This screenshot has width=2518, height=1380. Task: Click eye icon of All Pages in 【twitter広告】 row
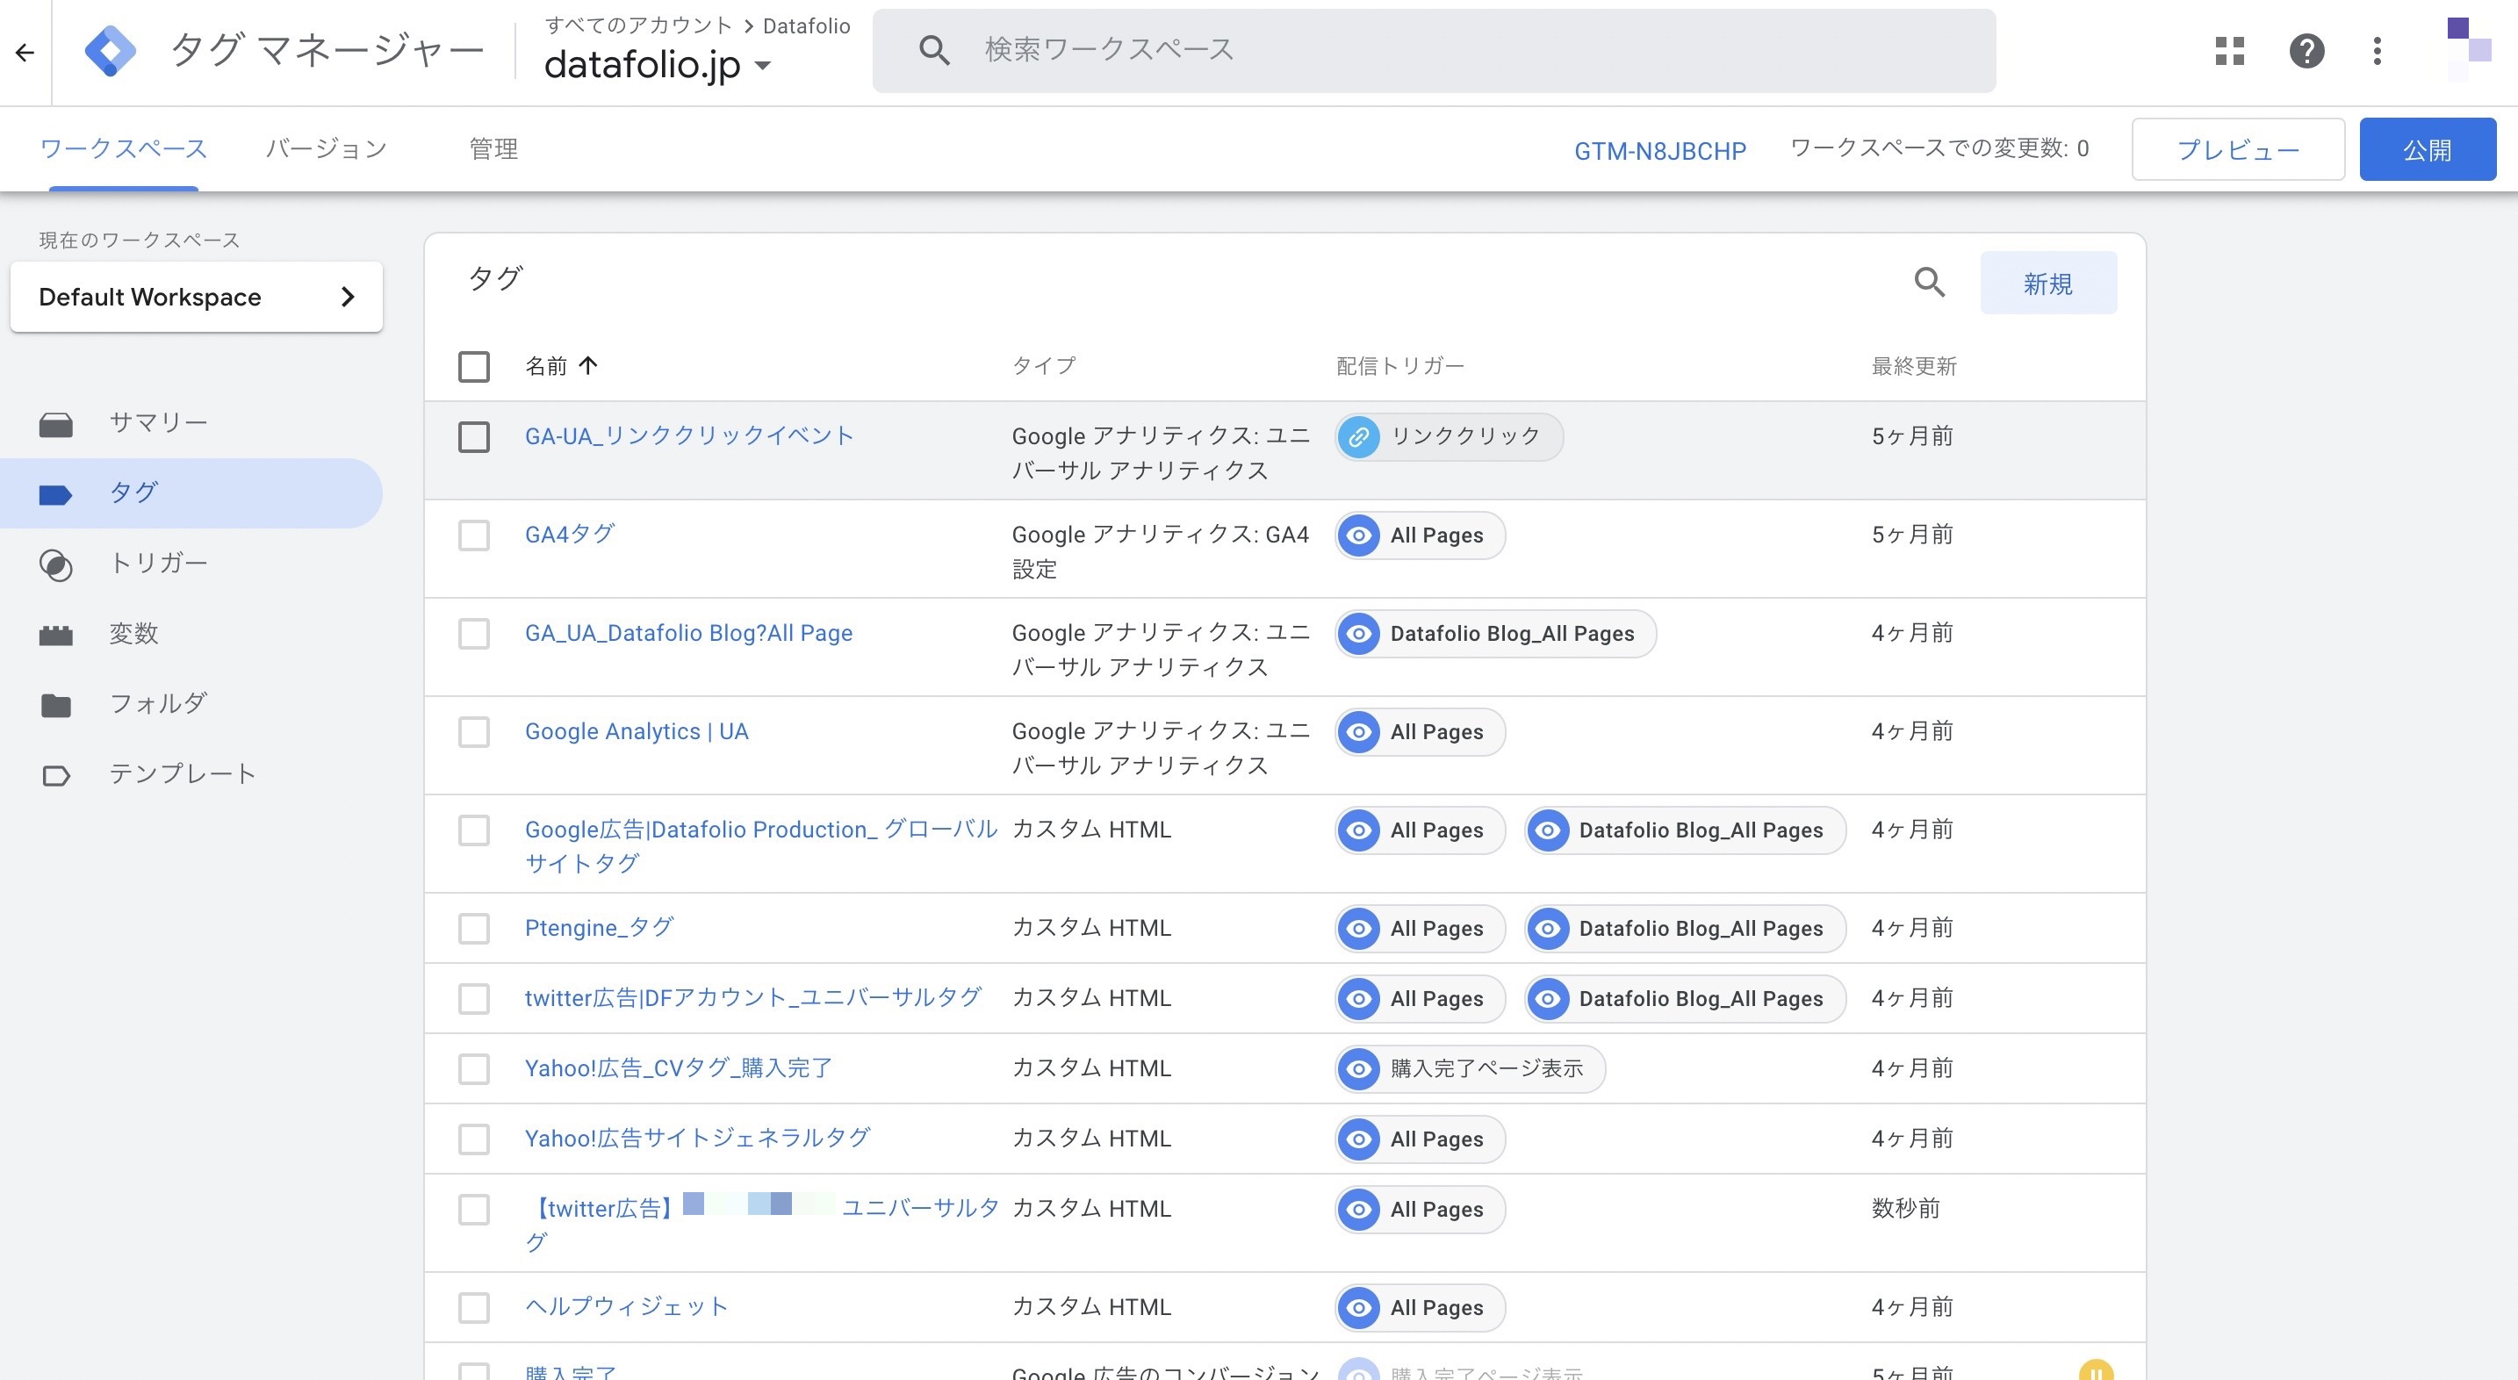(x=1359, y=1209)
